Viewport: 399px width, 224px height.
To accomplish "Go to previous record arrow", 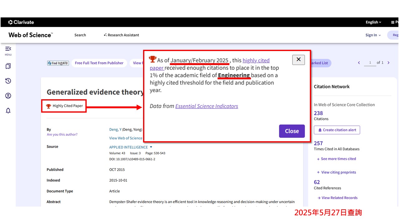I will point(359,63).
